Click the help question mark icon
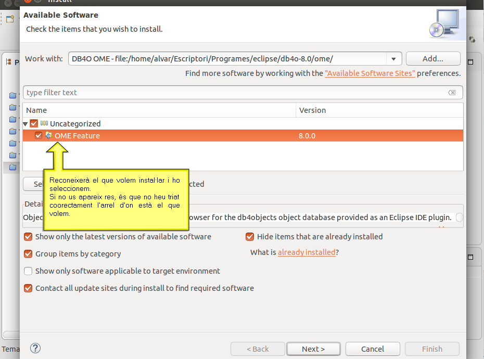This screenshot has width=484, height=359. 35,348
